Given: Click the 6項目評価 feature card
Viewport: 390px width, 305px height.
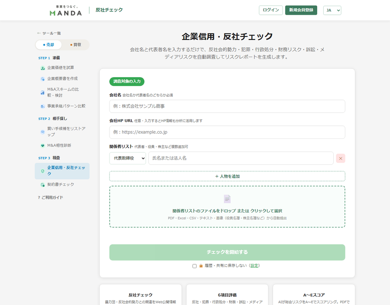Looking at the screenshot, I should coord(227,295).
